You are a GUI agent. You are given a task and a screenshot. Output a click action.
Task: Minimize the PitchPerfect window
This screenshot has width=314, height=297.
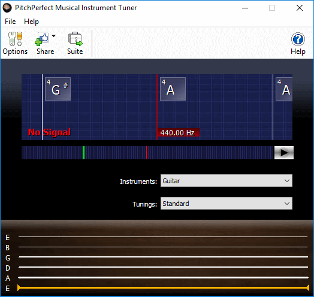[x=245, y=8]
